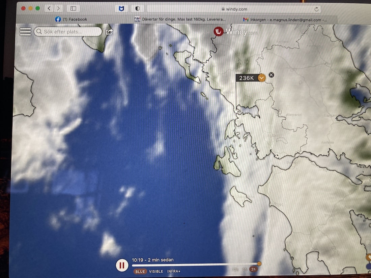Open the privacy shield report icon

(138, 8)
